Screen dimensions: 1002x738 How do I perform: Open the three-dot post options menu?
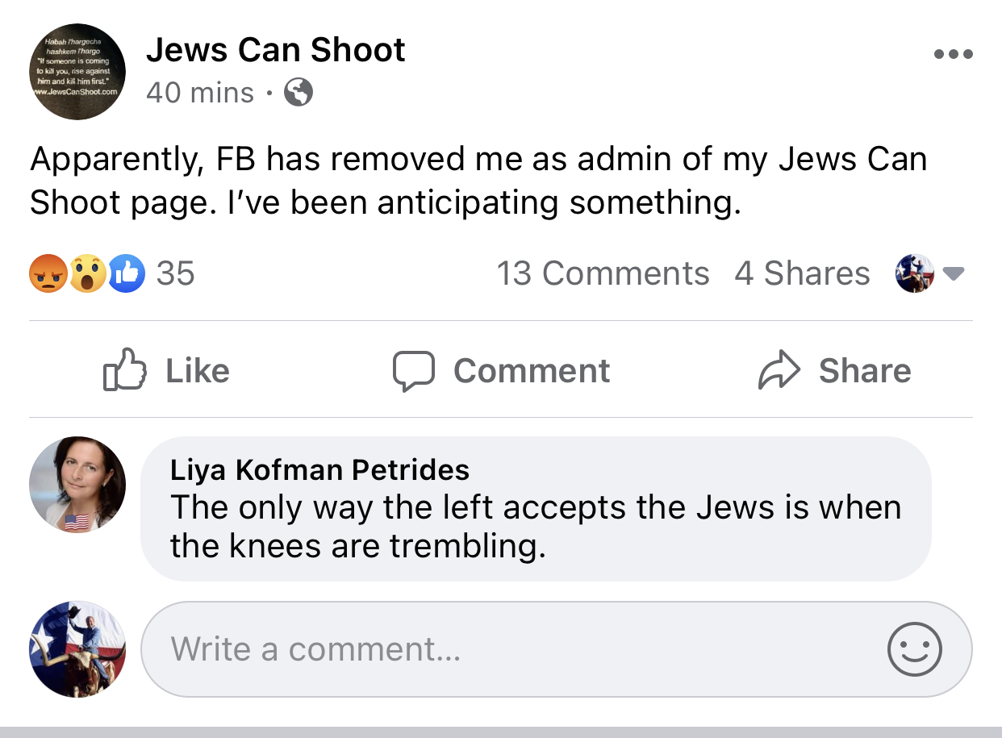[953, 55]
